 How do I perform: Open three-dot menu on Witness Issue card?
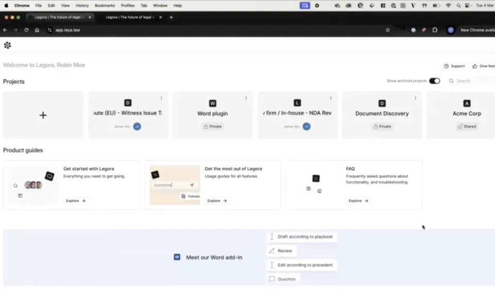[161, 98]
